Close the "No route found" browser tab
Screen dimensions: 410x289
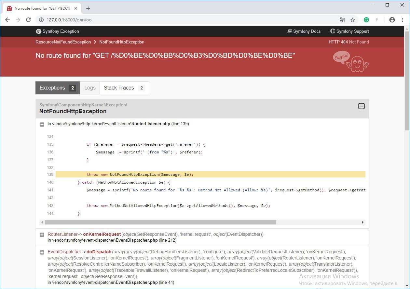click(x=76, y=8)
